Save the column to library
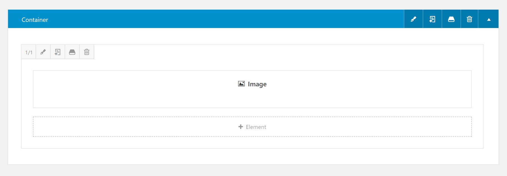This screenshot has height=176, width=507. point(72,52)
